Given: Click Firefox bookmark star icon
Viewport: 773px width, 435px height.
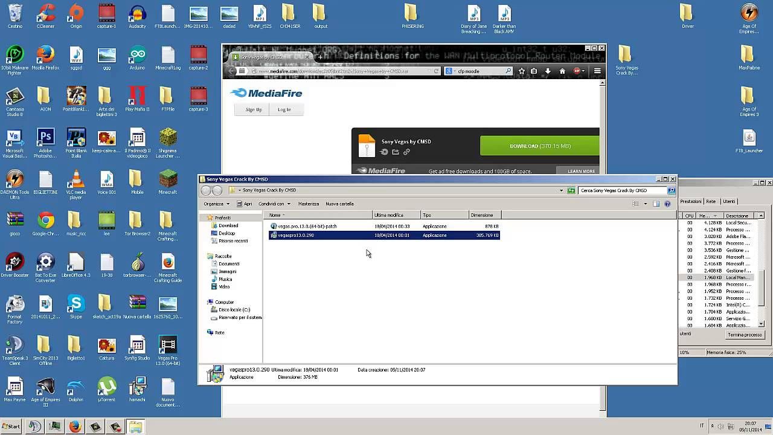Looking at the screenshot, I should pos(522,71).
